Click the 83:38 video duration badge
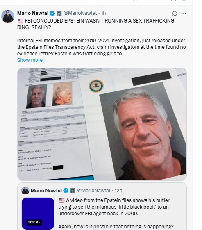This screenshot has height=230, width=202. pos(34,222)
